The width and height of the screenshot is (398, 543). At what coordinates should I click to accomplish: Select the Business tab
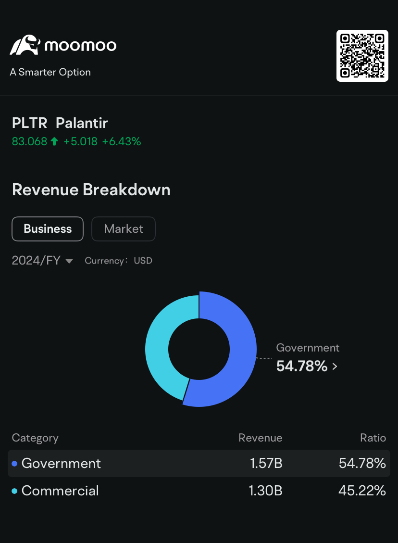pyautogui.click(x=48, y=229)
